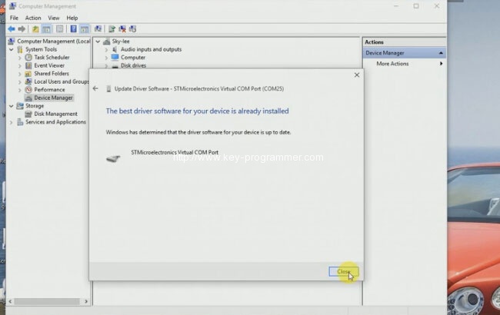Collapse the Sky-lee device tree
This screenshot has height=315, width=500.
pos(98,41)
